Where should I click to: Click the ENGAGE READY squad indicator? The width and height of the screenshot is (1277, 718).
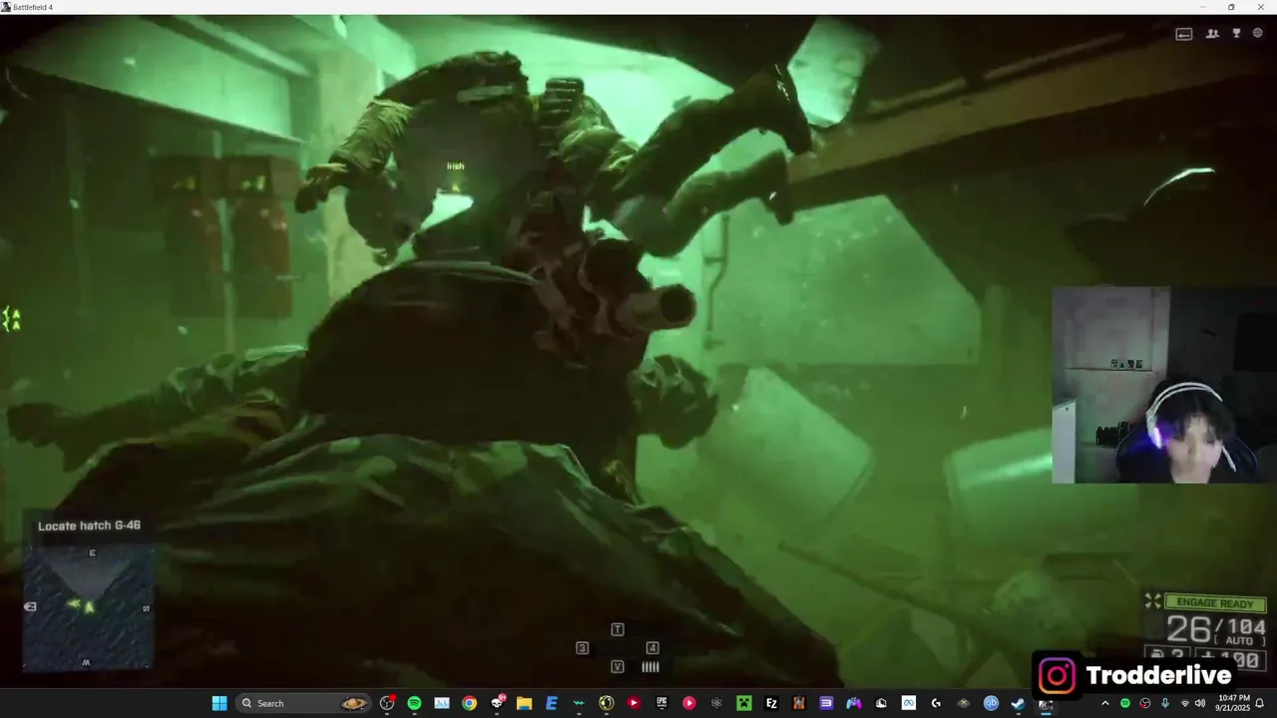click(x=1214, y=603)
